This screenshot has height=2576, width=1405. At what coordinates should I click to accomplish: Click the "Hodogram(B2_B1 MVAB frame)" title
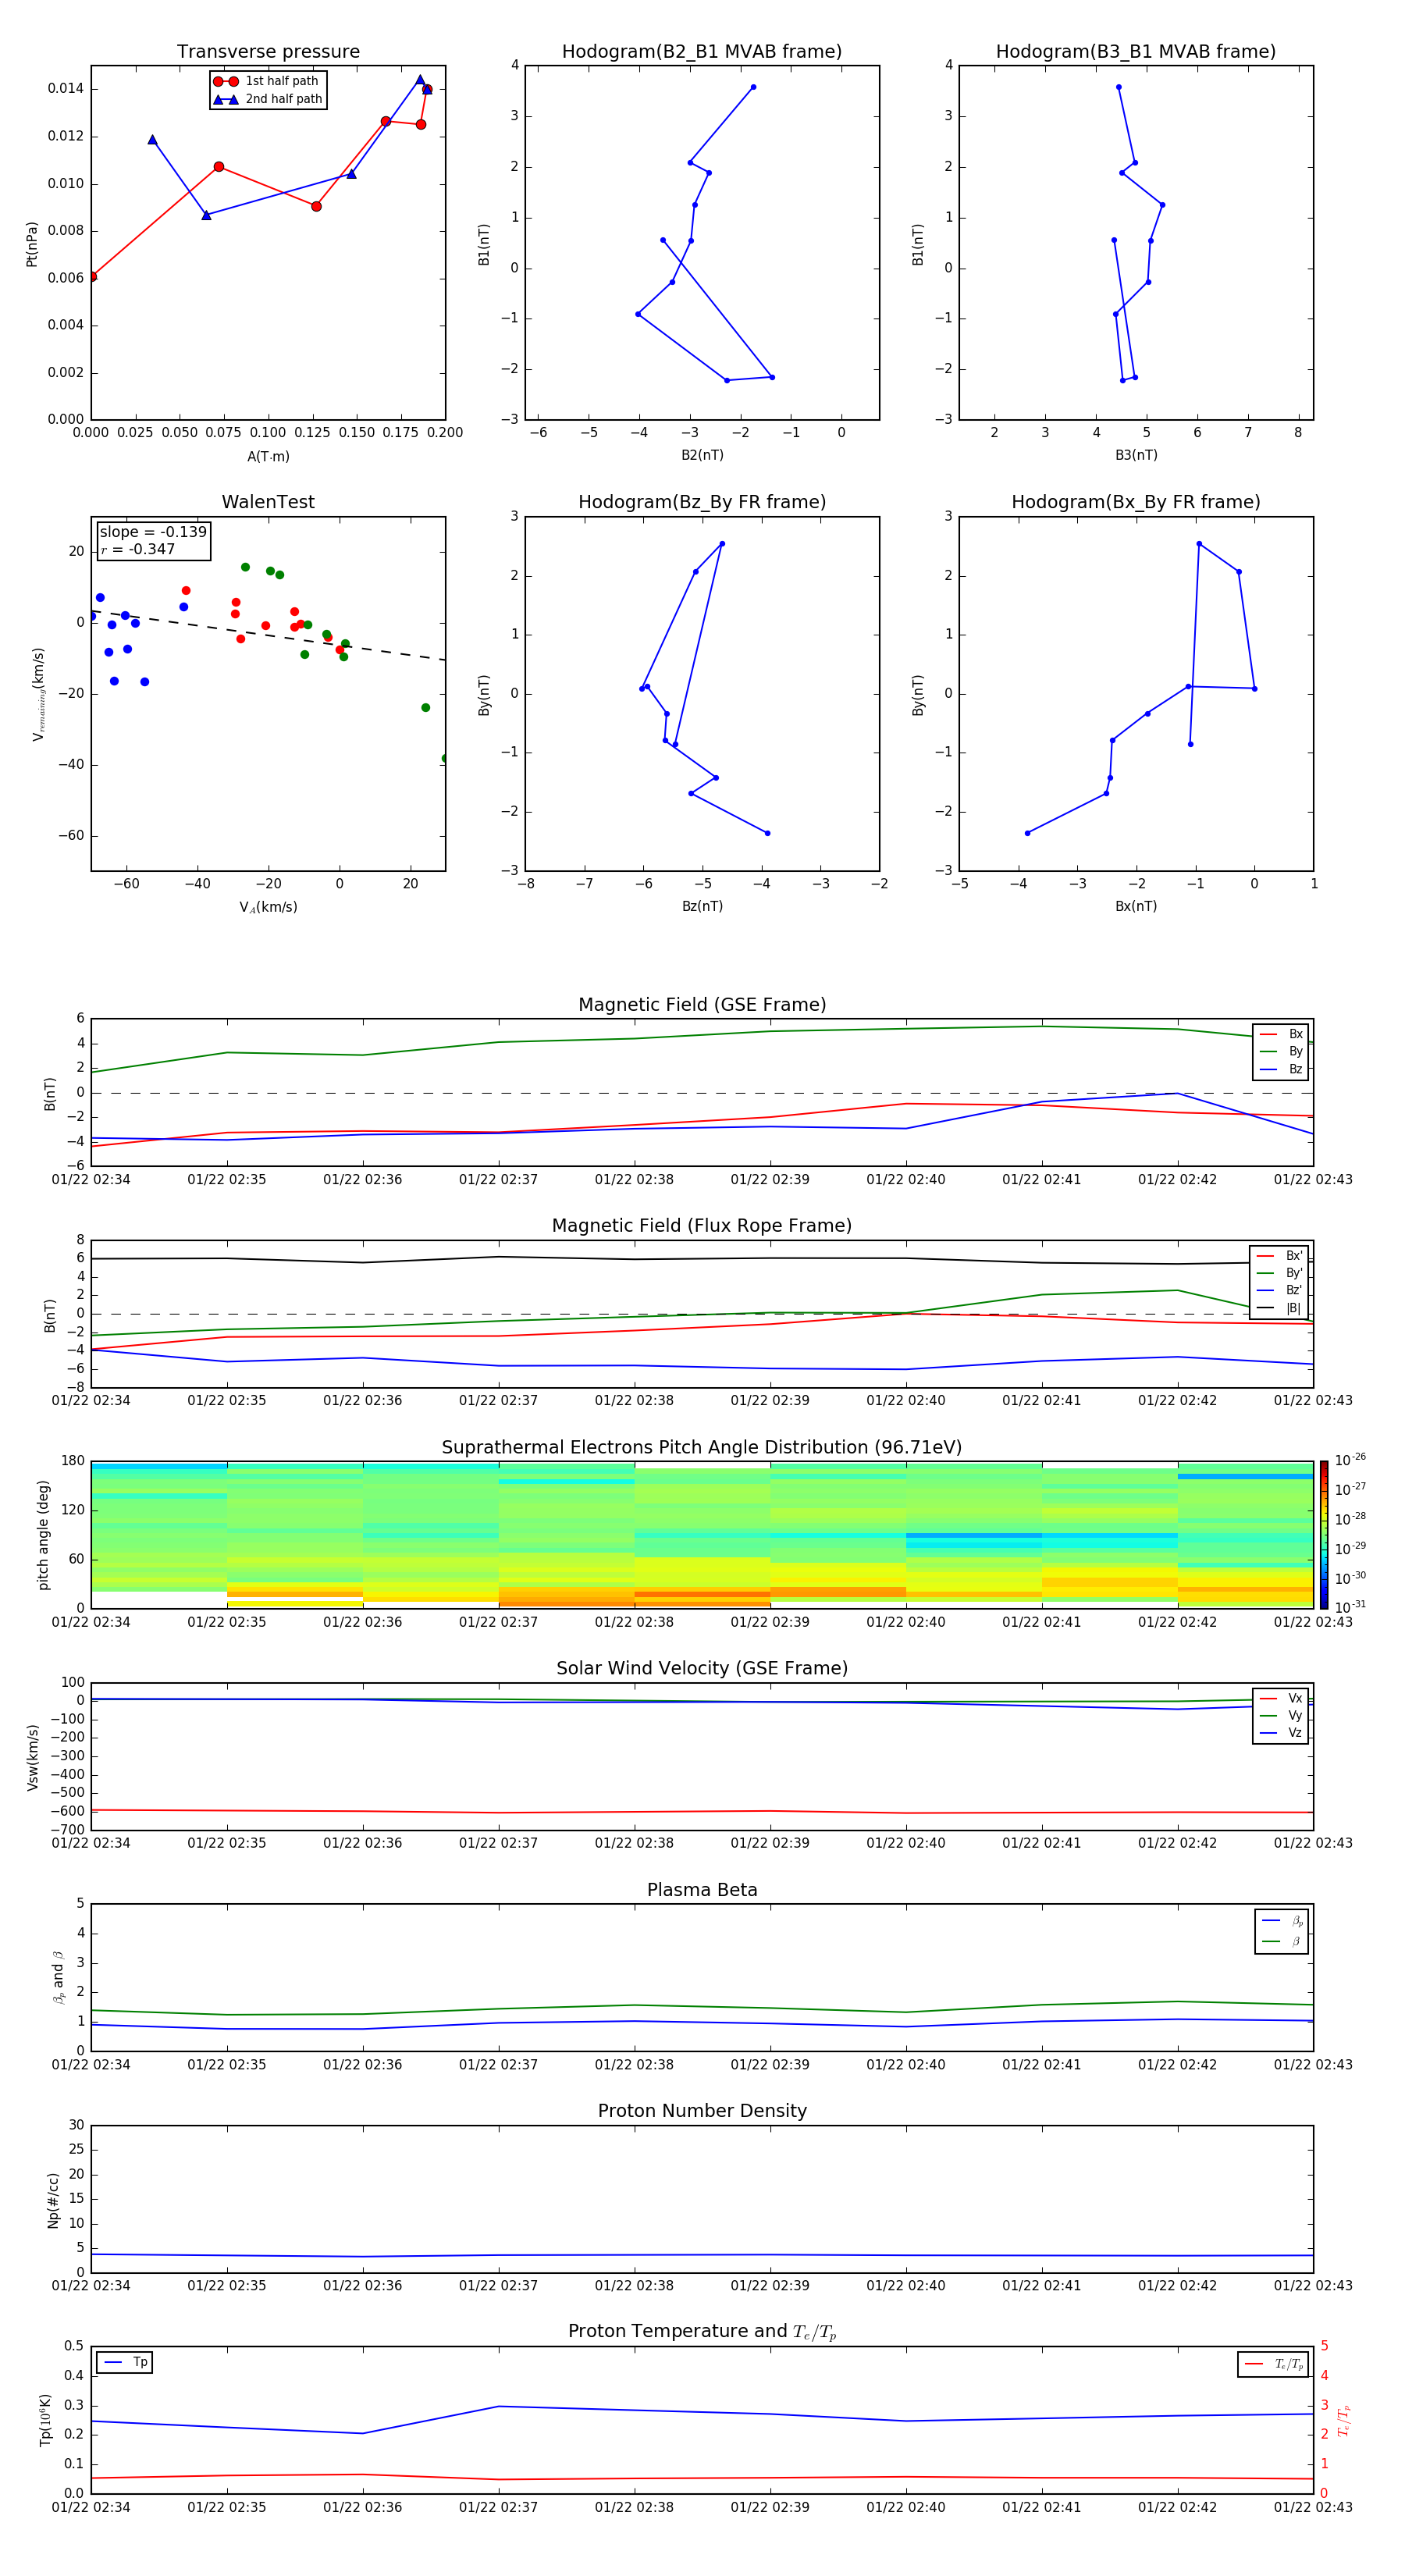point(702,52)
